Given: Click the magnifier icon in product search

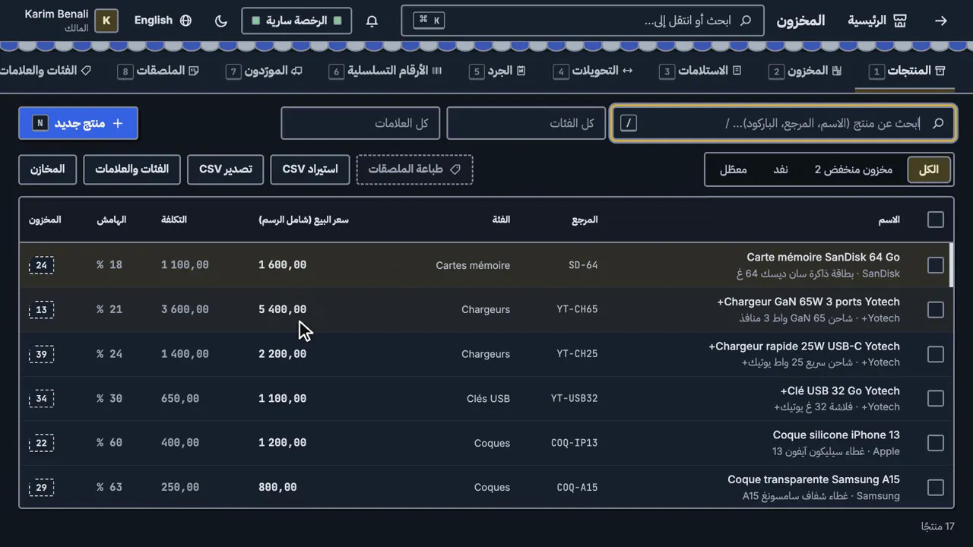Looking at the screenshot, I should pyautogui.click(x=938, y=123).
